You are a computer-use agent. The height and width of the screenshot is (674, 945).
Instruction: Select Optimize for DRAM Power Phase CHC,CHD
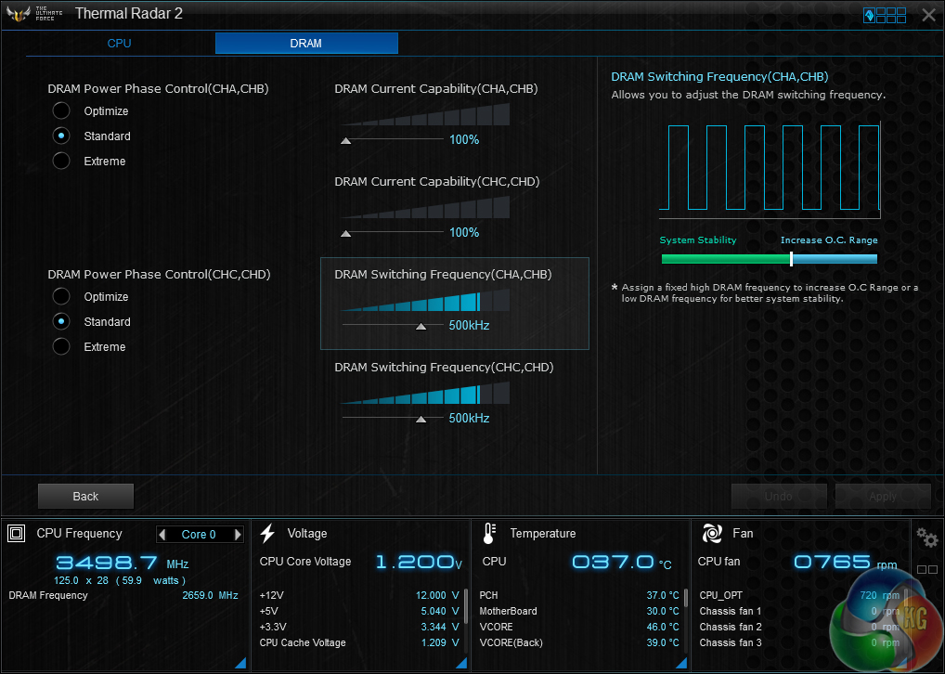61,297
